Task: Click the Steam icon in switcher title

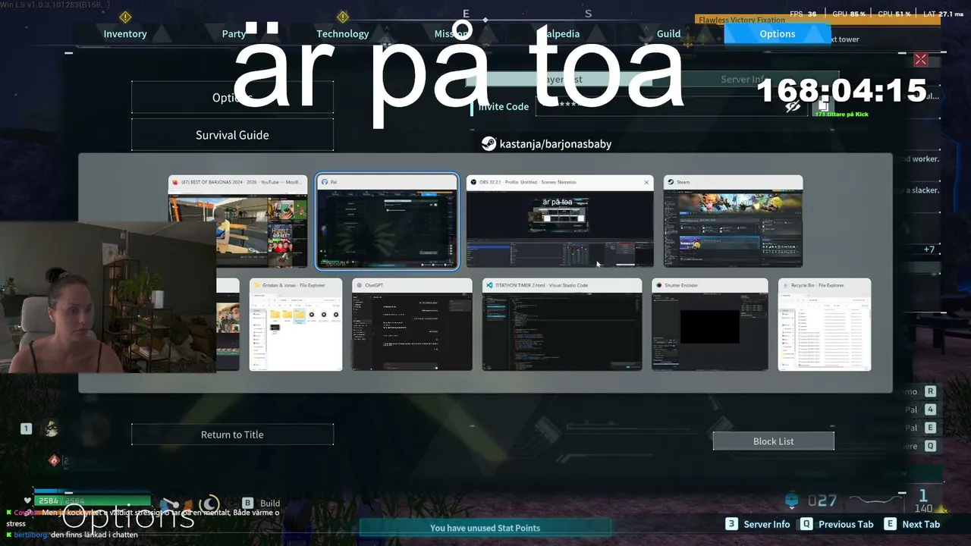Action: tap(671, 182)
